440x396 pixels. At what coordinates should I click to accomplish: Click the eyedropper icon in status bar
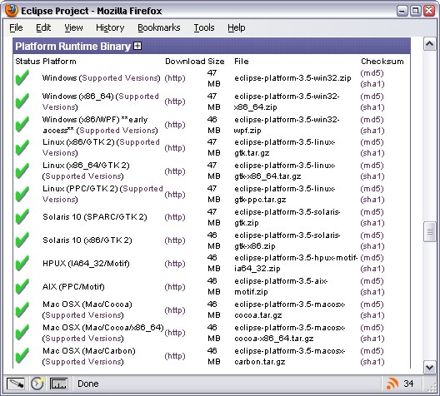[x=16, y=384]
